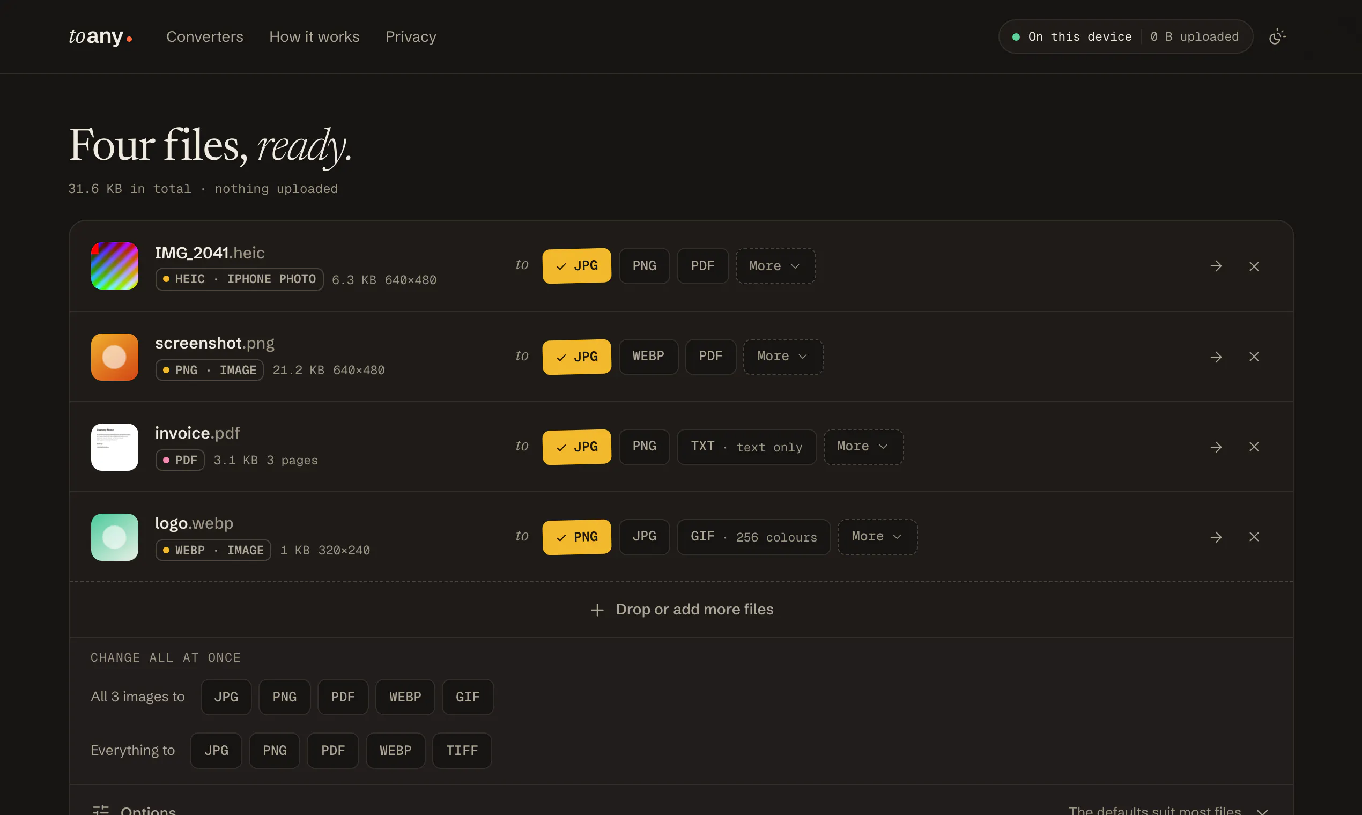The height and width of the screenshot is (815, 1362).
Task: Set everything to PDF
Action: click(x=333, y=751)
